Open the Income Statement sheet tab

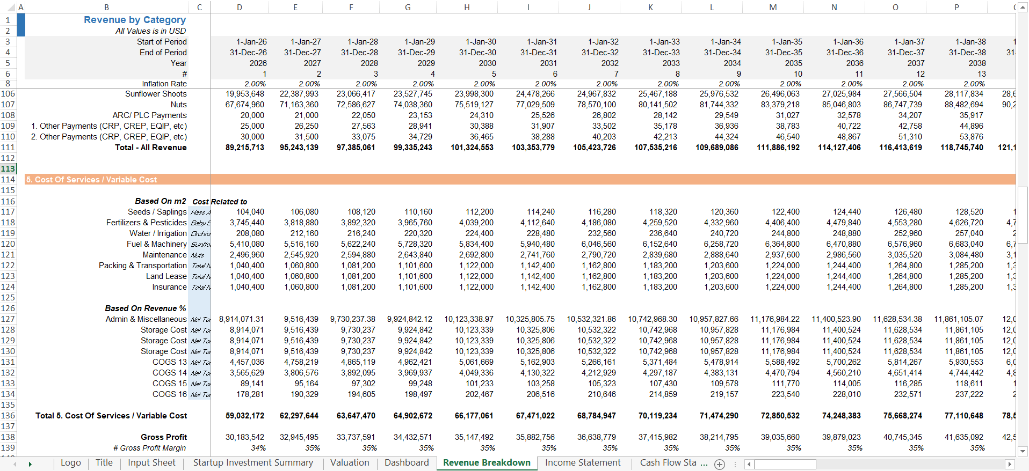click(583, 463)
